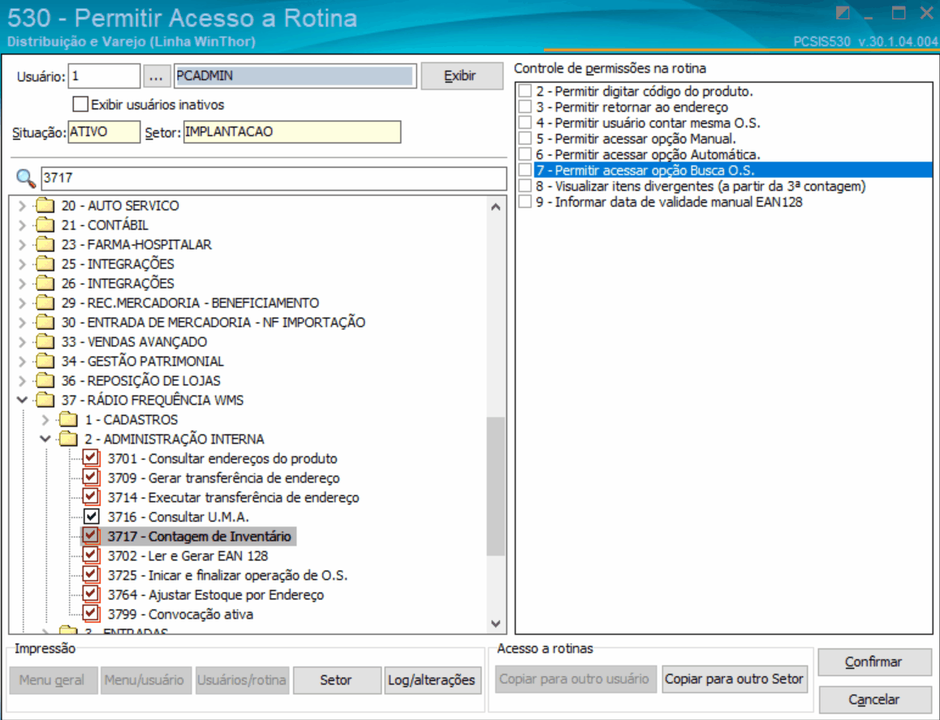Click folder icon of 34 - GESTÃO PATRIMONIAL
The height and width of the screenshot is (720, 940).
click(45, 361)
